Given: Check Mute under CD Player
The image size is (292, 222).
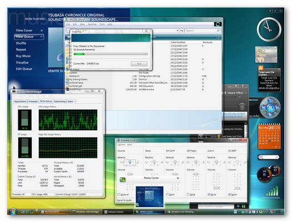Looking at the screenshot, I should point(188,194).
